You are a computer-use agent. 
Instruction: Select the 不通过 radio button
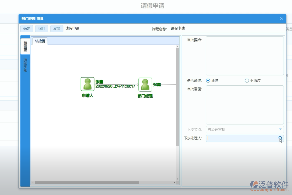pos(247,80)
